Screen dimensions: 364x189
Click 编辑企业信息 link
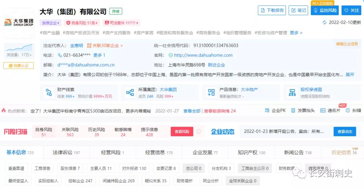pos(347,44)
